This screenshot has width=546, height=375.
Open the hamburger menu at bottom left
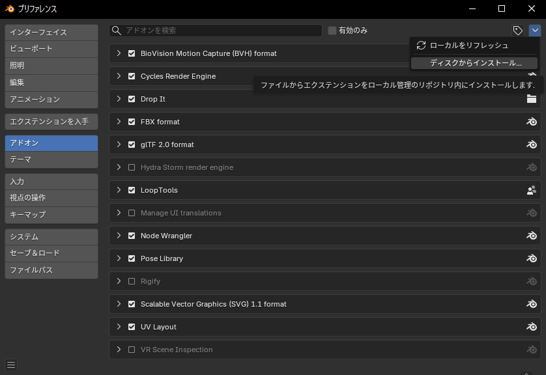[11, 365]
